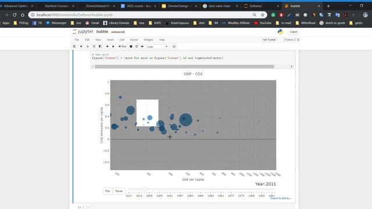Restart the kernel with the circular arrow
The image size is (372, 209).
pos(137,46)
